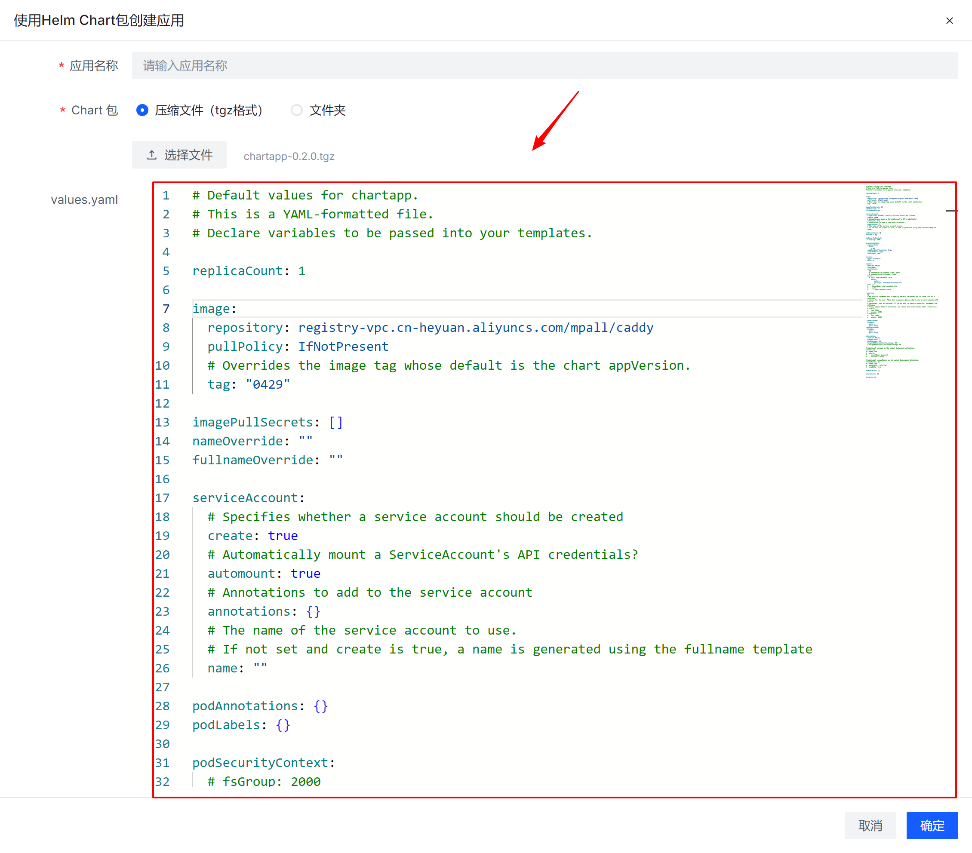Click 'Declare variables' comment on line 3
This screenshot has width=972, height=853.
392,233
